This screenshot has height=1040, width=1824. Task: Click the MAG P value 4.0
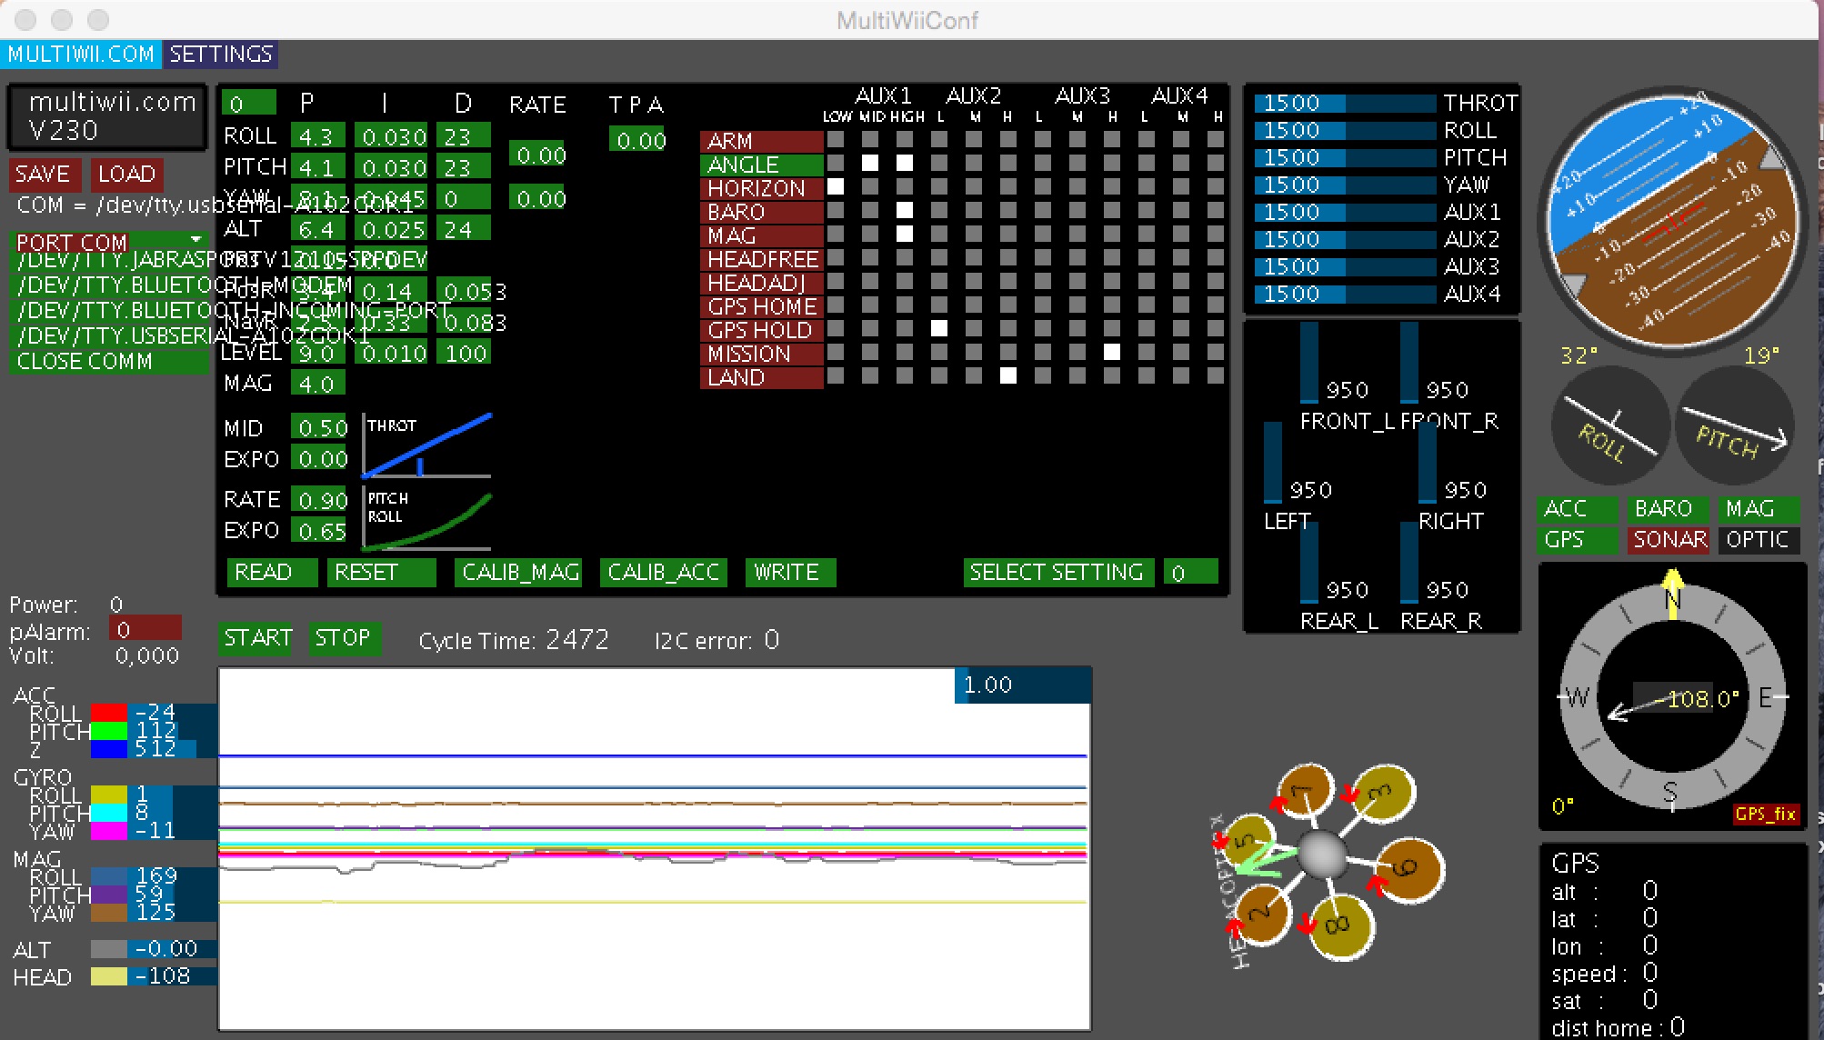coord(317,384)
